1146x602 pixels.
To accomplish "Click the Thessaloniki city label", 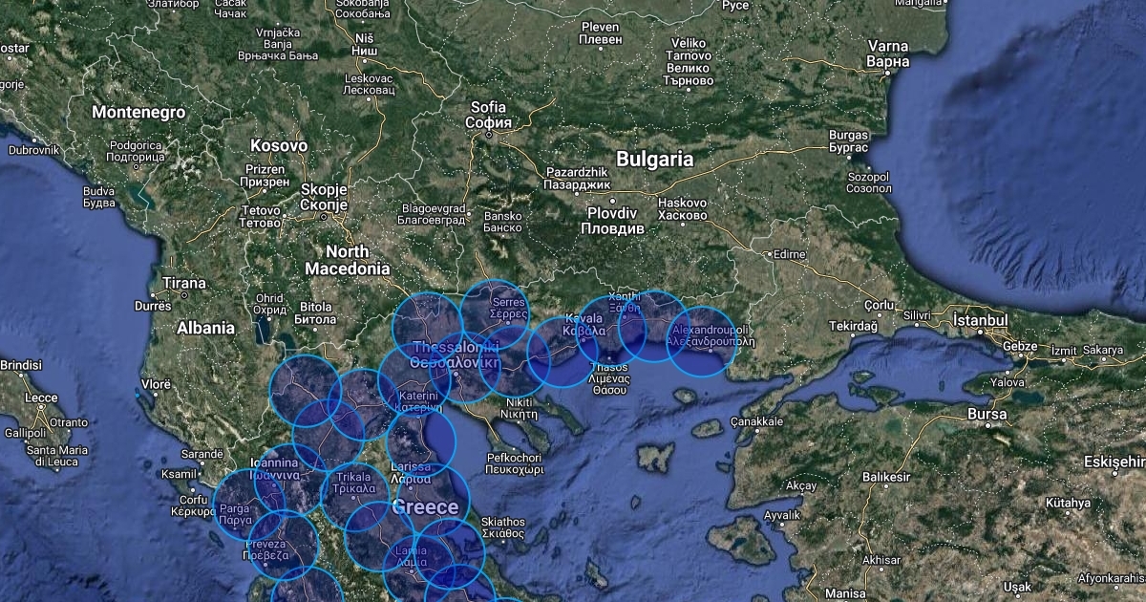I will 455,355.
